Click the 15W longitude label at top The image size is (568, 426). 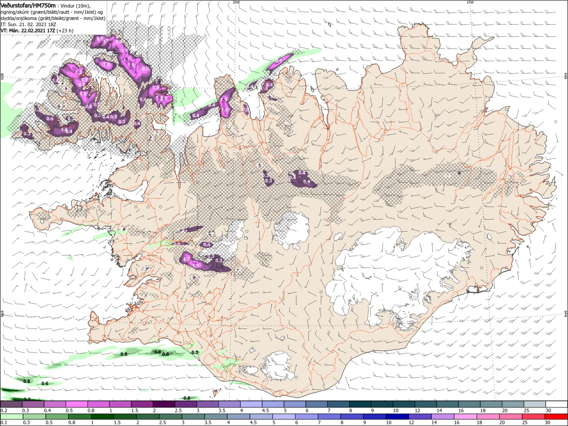(470, 2)
